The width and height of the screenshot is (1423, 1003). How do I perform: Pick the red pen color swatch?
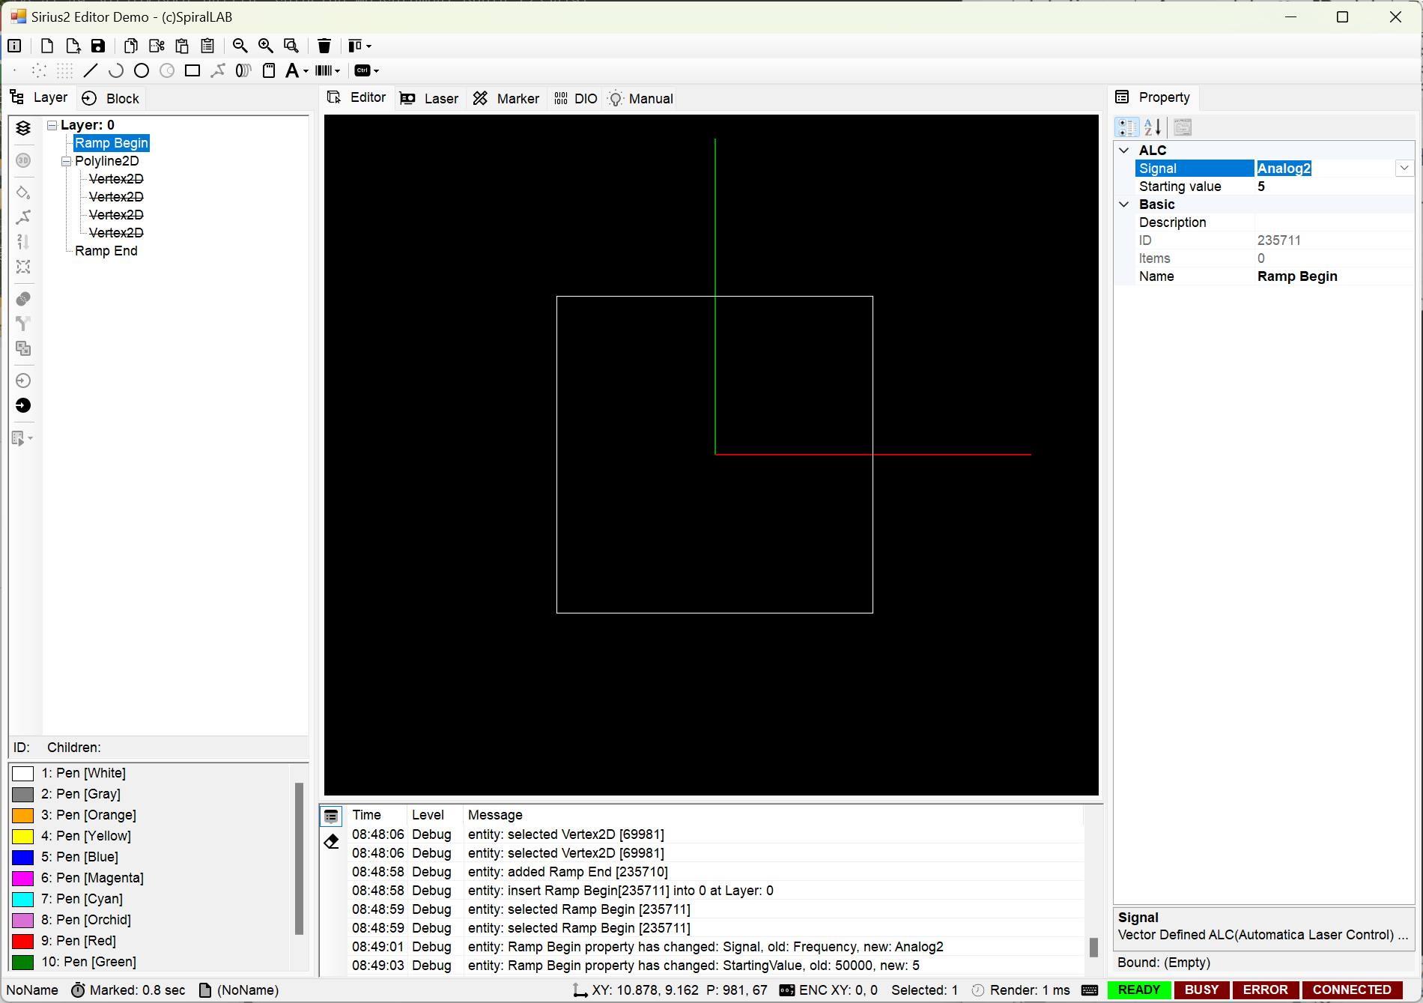click(23, 941)
